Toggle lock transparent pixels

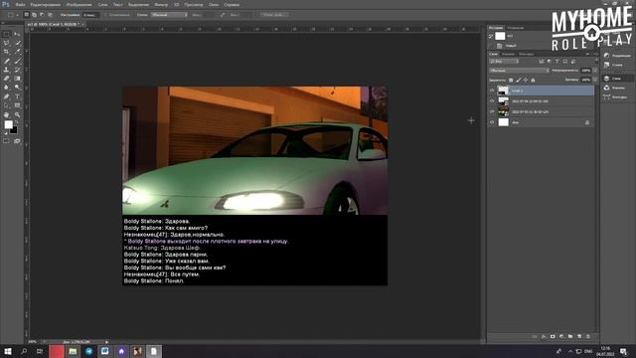click(511, 80)
